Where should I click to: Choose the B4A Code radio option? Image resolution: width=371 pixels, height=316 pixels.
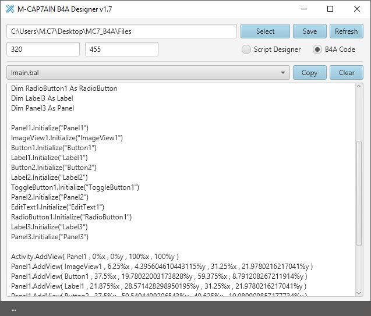pyautogui.click(x=317, y=49)
